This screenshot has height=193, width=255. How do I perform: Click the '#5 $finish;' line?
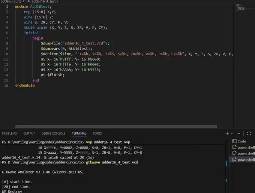[52, 75]
